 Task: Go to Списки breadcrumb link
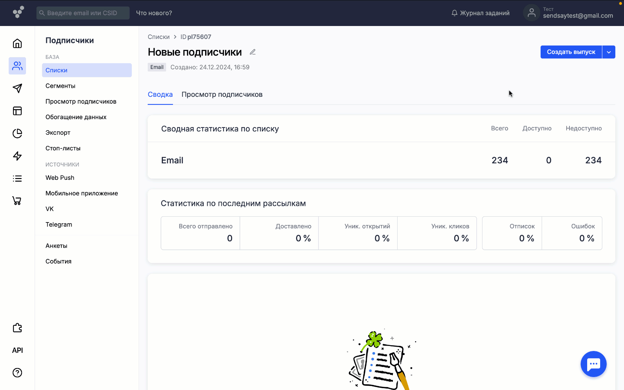(159, 37)
